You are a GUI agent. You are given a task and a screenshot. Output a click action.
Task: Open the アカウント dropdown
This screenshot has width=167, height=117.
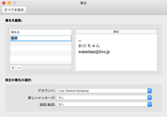click(x=104, y=91)
